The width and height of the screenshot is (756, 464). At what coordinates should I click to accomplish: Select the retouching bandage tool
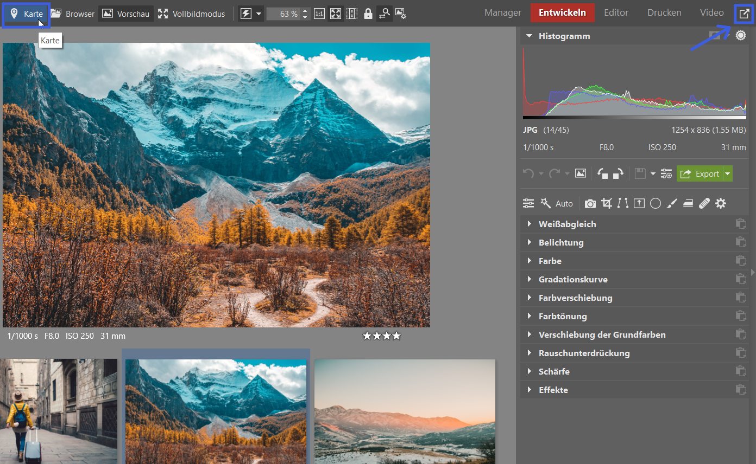[704, 204]
